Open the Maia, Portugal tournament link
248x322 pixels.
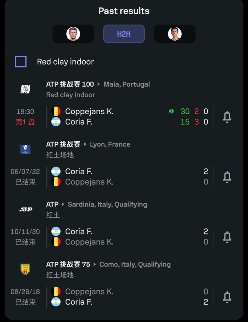pyautogui.click(x=126, y=84)
